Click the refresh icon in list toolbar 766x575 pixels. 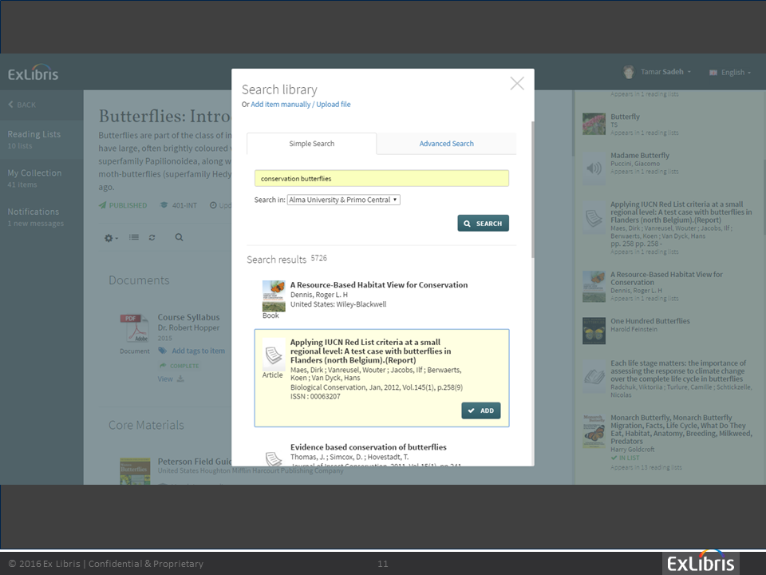[x=152, y=238]
